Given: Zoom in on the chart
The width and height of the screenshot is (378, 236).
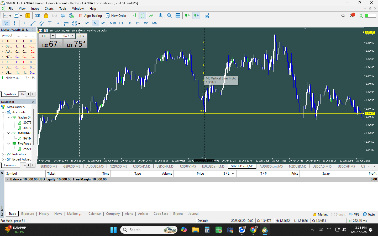Looking at the screenshot, I should pyautogui.click(x=161, y=16).
